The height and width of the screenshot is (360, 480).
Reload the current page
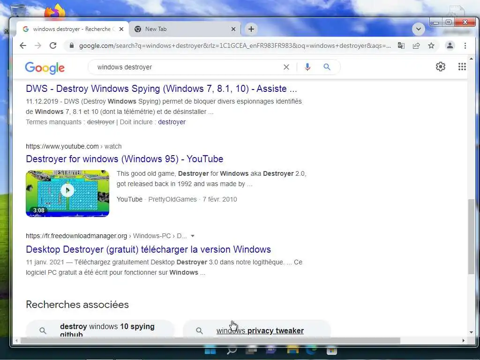tap(53, 45)
